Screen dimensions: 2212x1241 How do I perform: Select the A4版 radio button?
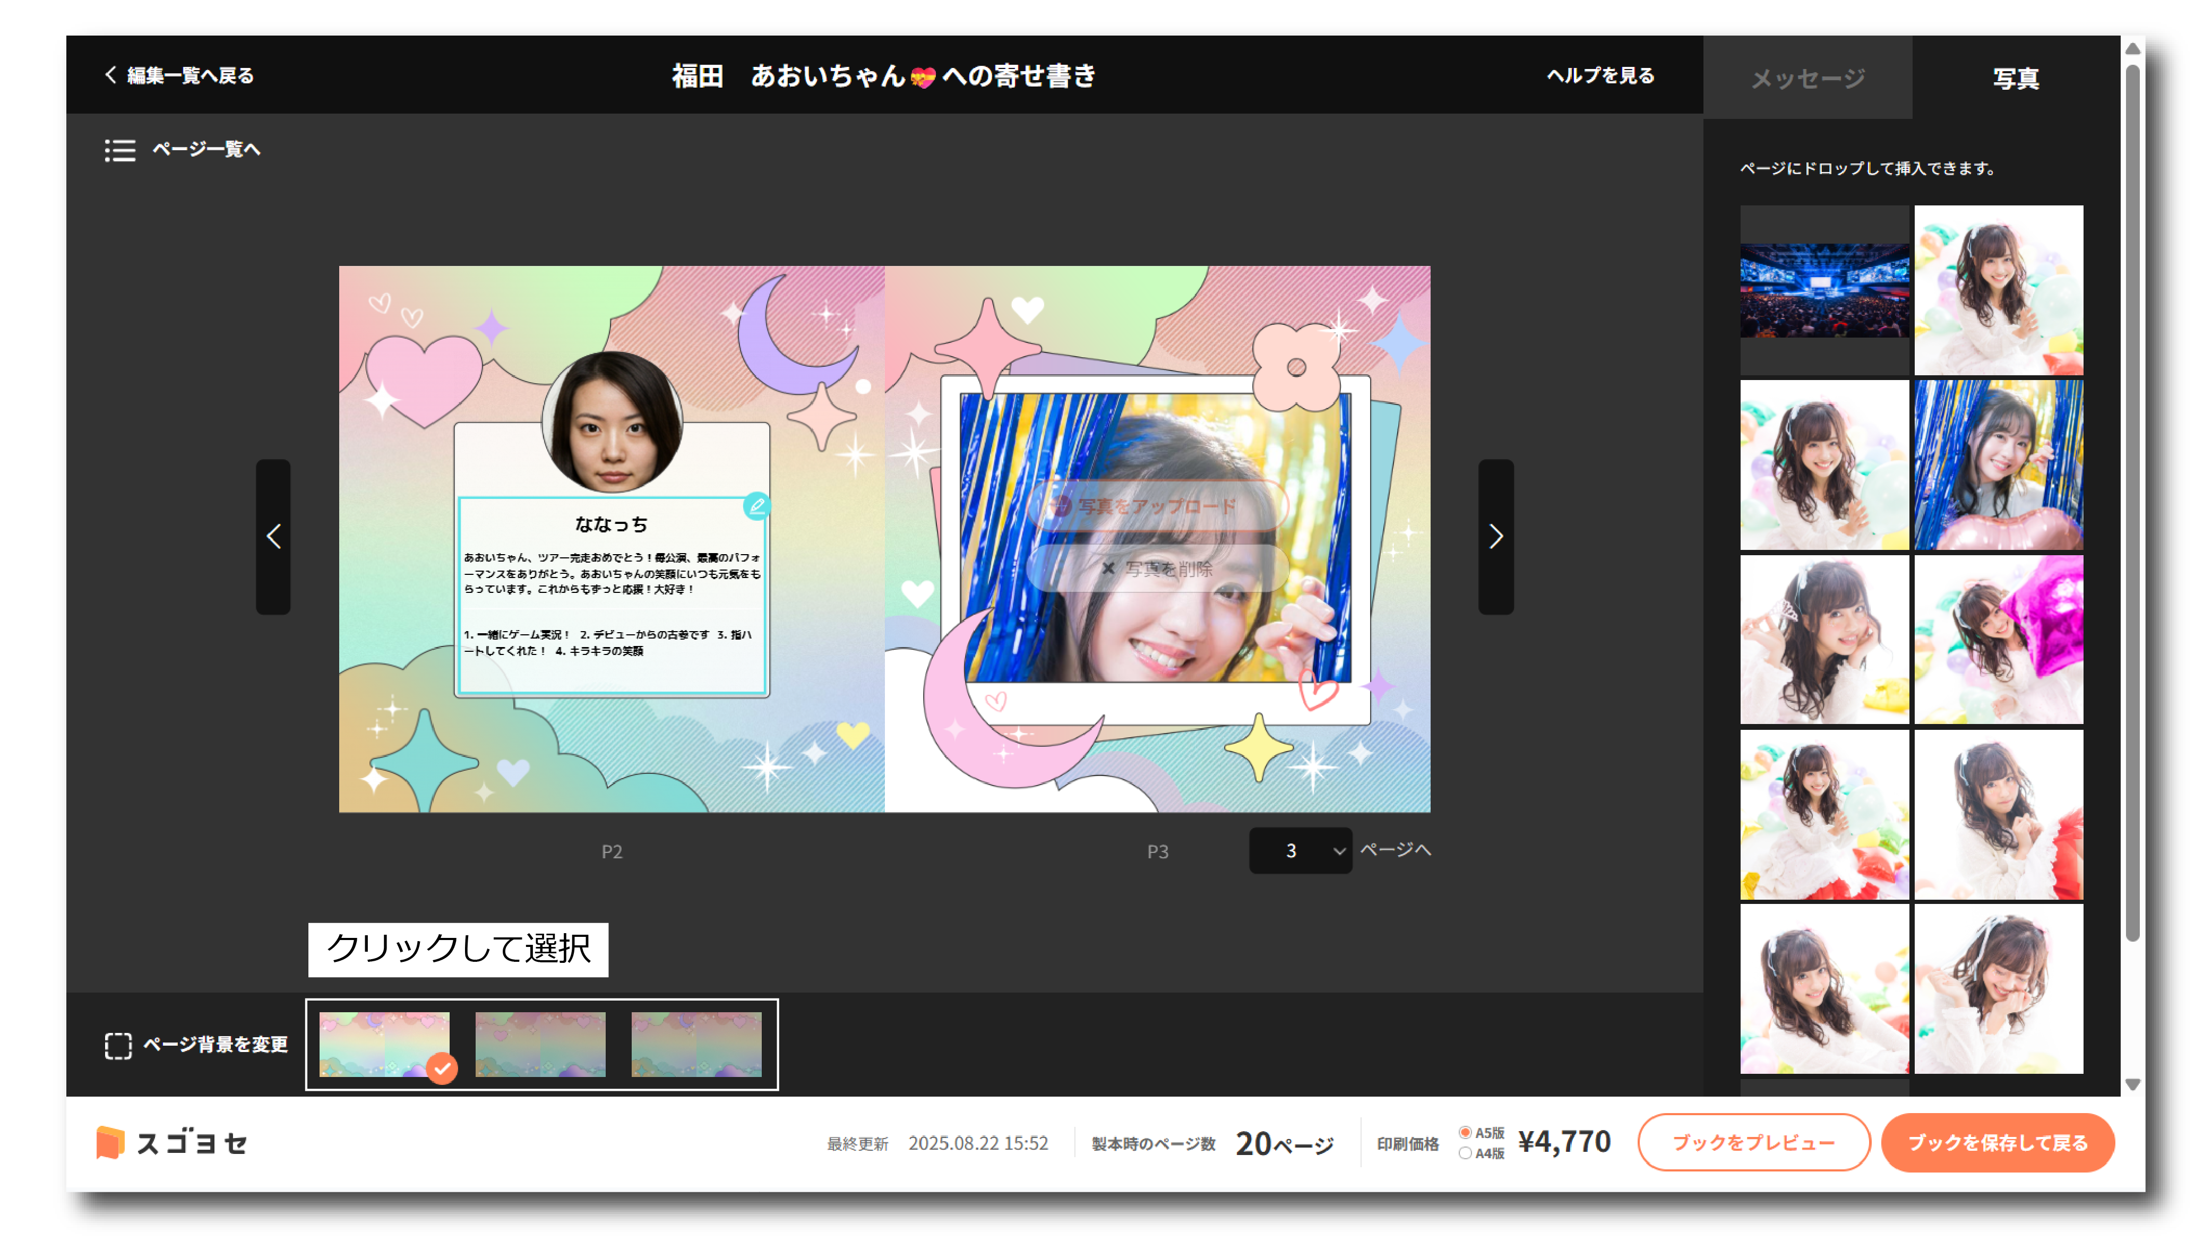(x=1465, y=1153)
